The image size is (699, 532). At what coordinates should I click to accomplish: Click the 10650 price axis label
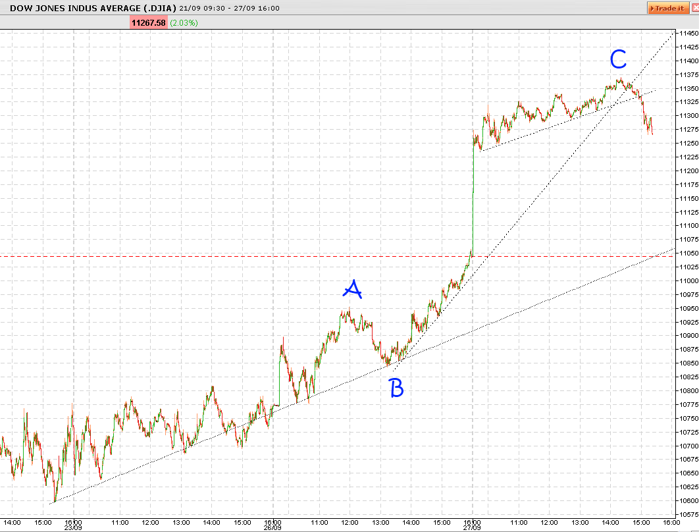pyautogui.click(x=688, y=473)
